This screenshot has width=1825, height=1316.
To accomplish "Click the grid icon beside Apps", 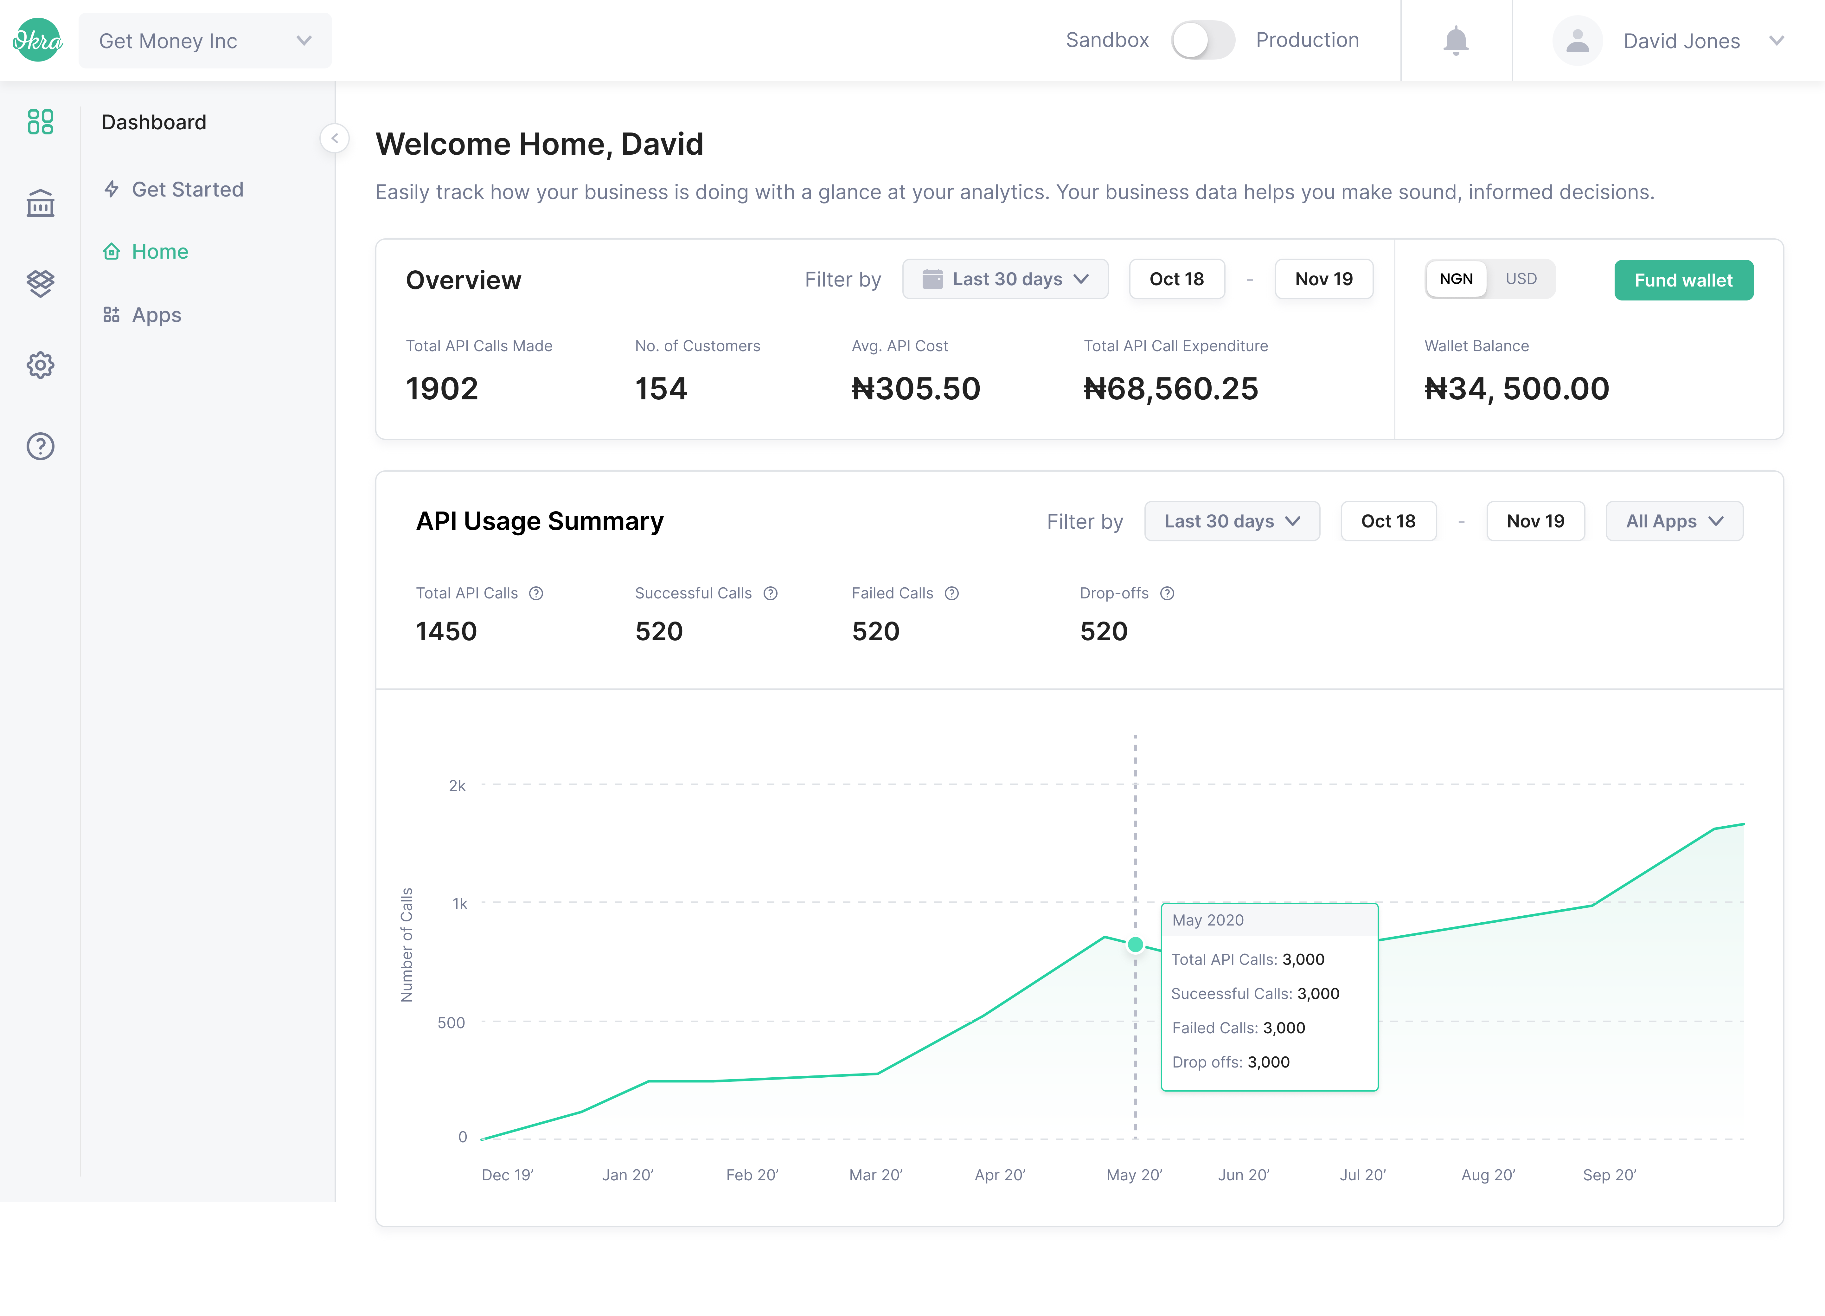I will click(x=112, y=315).
